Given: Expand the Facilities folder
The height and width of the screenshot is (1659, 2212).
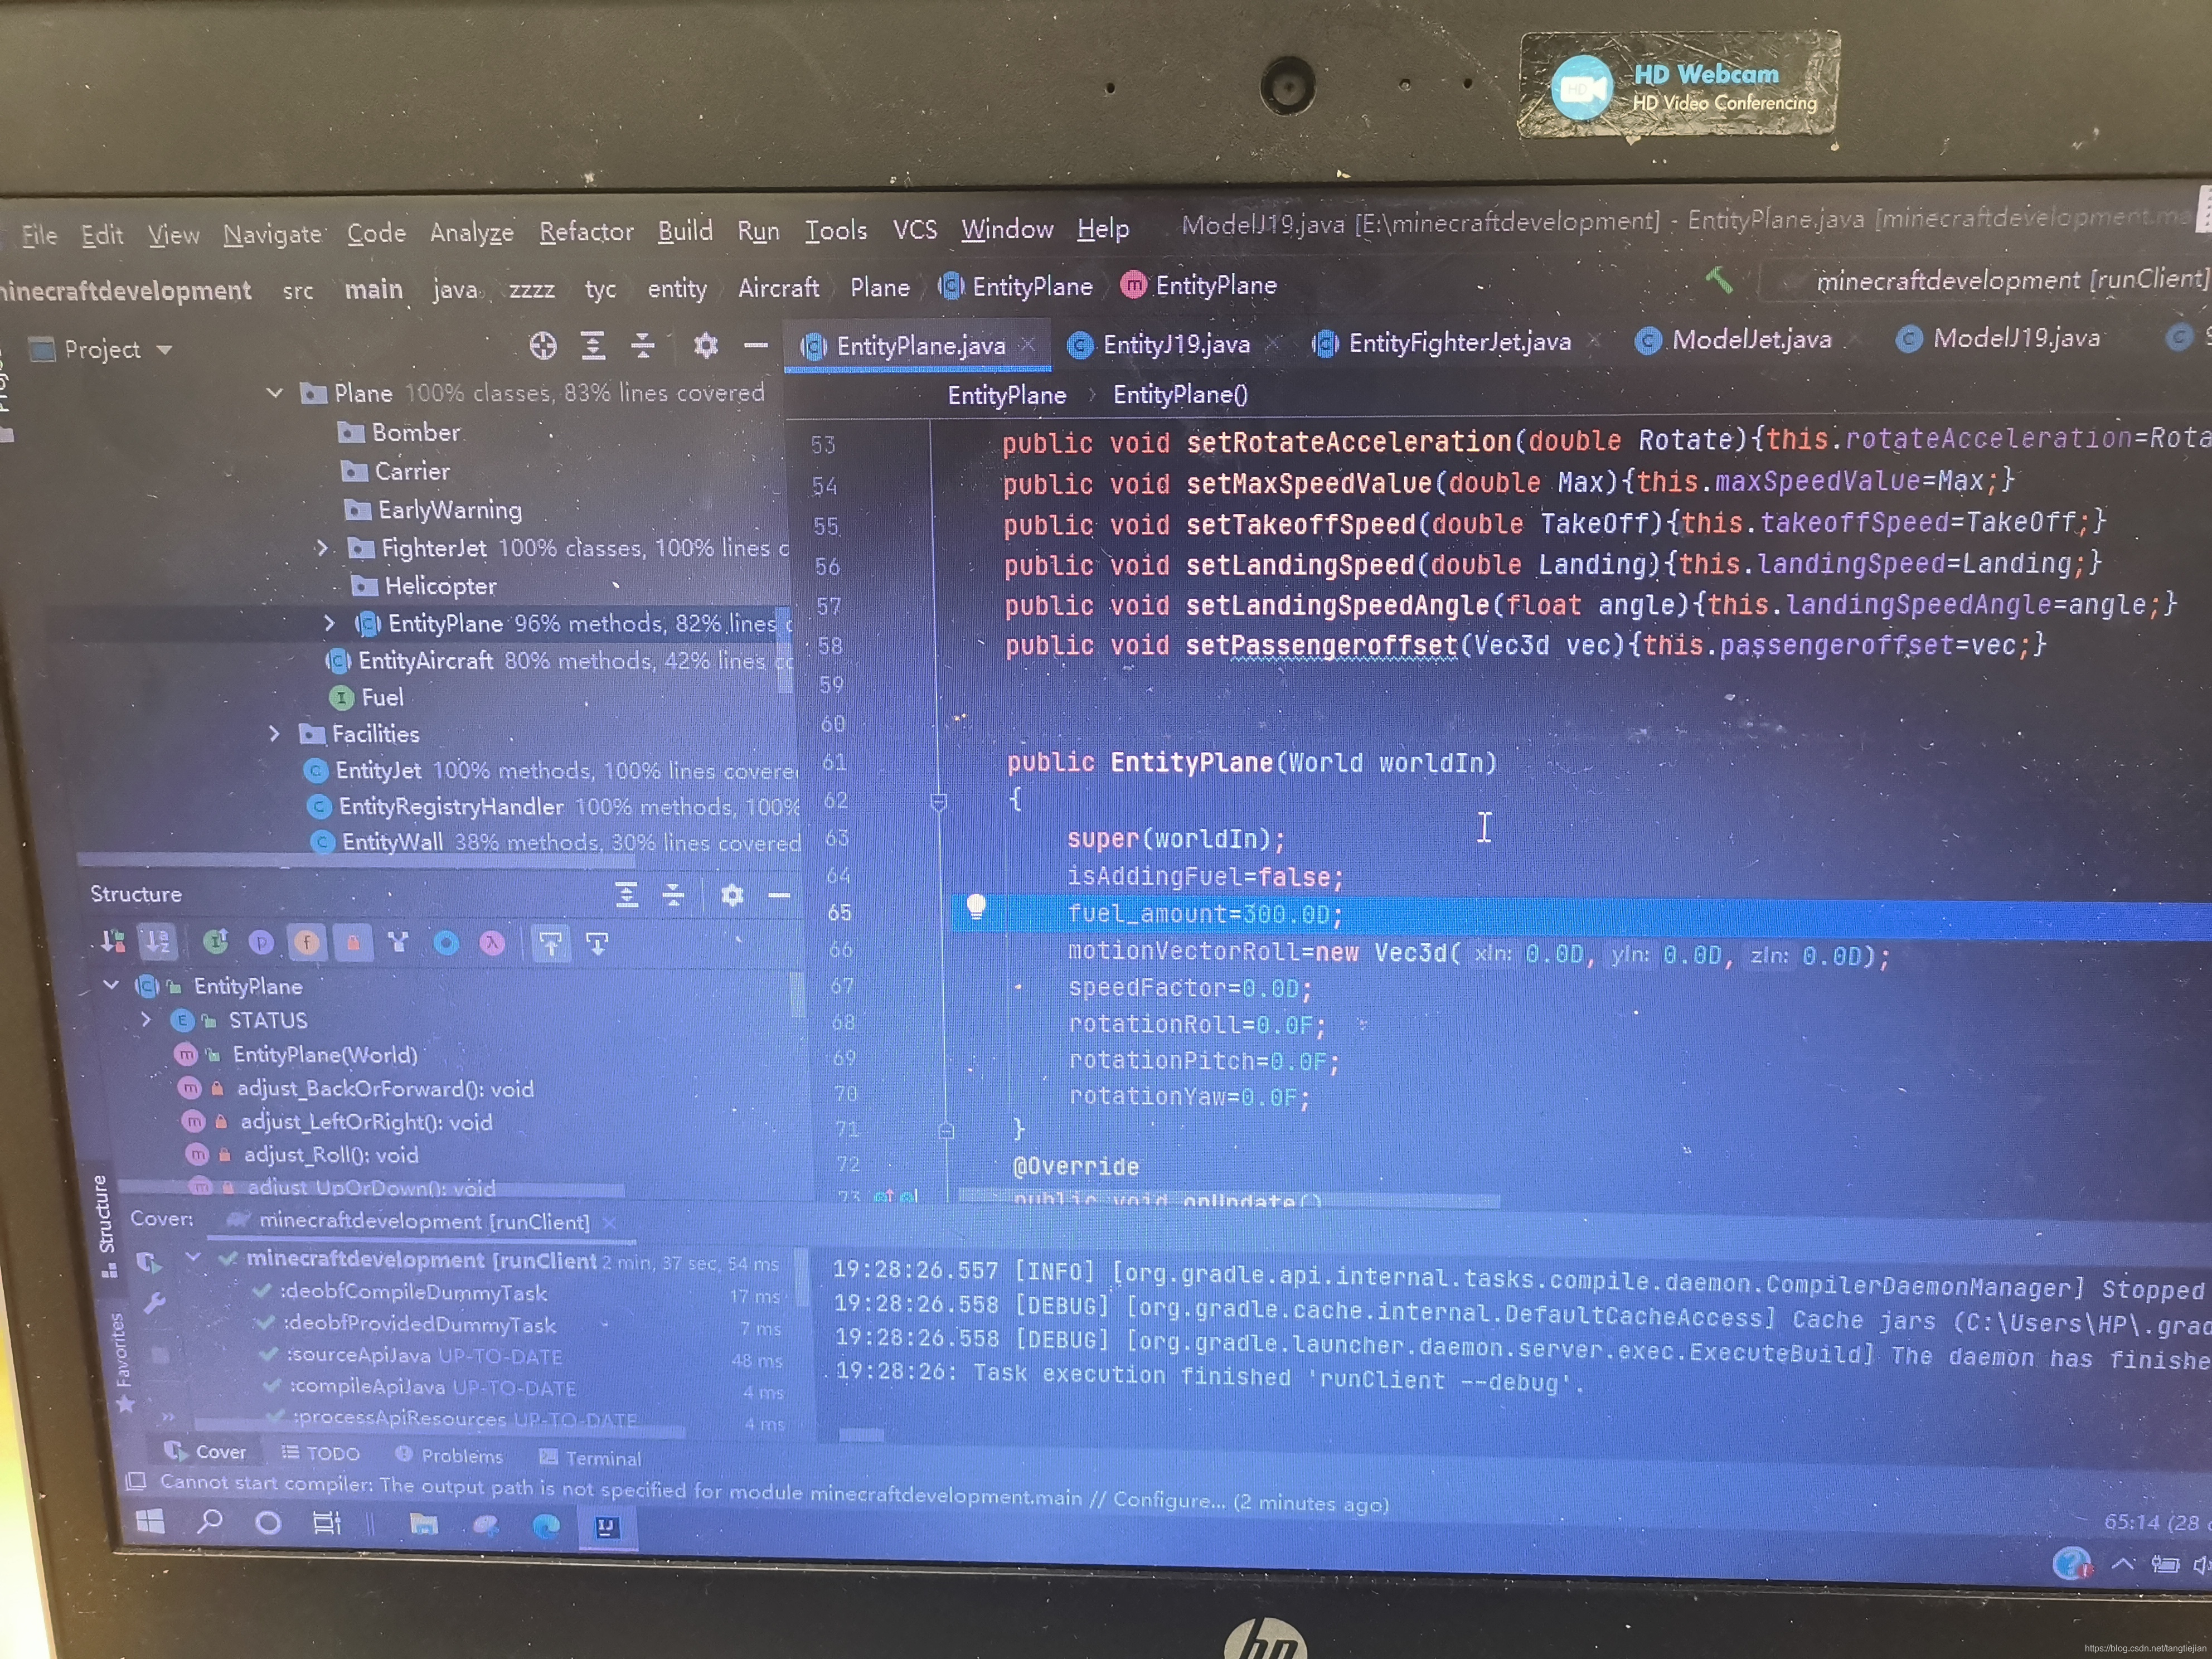Looking at the screenshot, I should [x=274, y=734].
